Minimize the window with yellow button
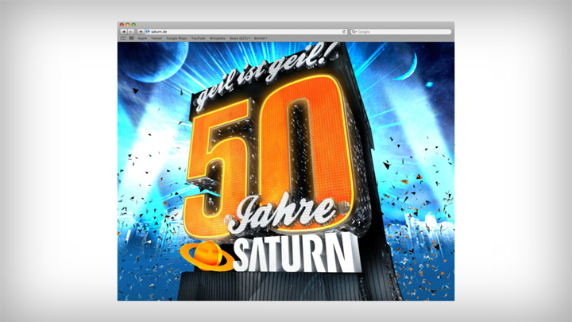 click(128, 25)
